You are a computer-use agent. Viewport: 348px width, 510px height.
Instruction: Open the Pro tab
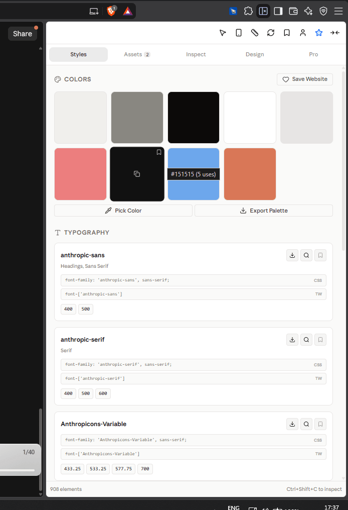[x=313, y=54]
